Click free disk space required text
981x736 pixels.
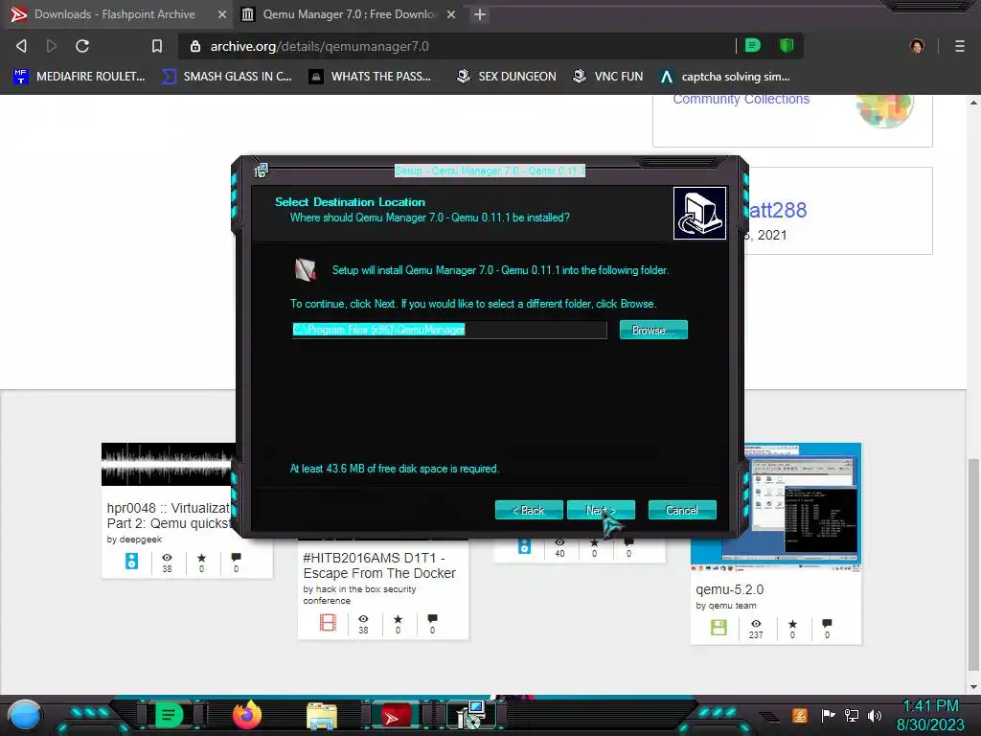tap(394, 469)
